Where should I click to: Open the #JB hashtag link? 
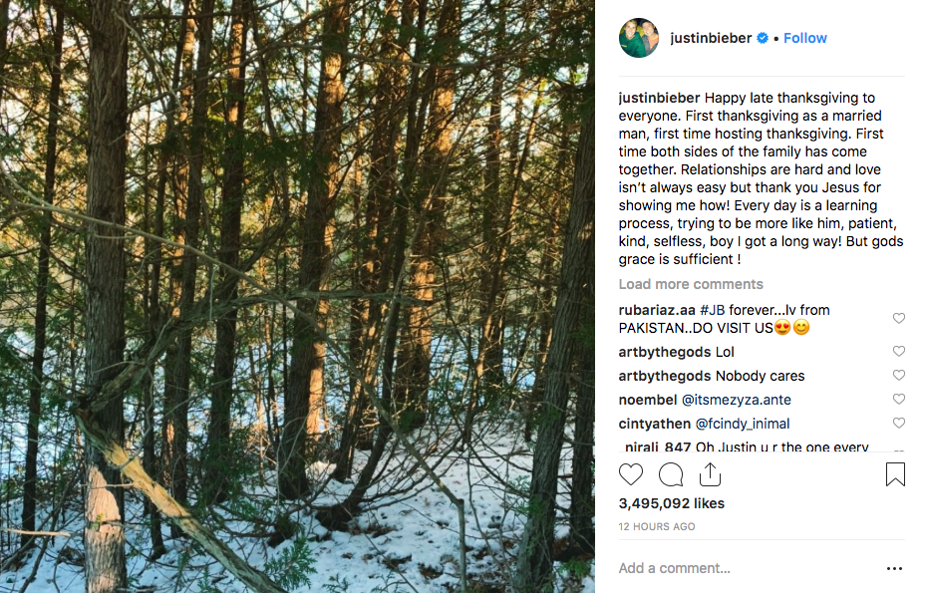point(713,310)
